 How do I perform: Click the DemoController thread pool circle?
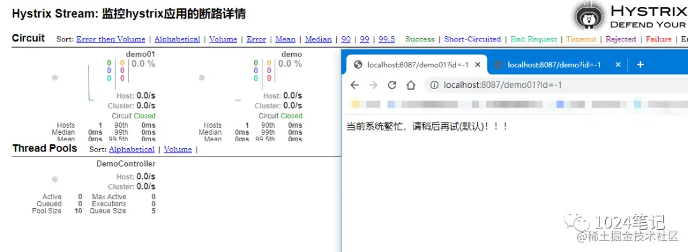click(55, 179)
